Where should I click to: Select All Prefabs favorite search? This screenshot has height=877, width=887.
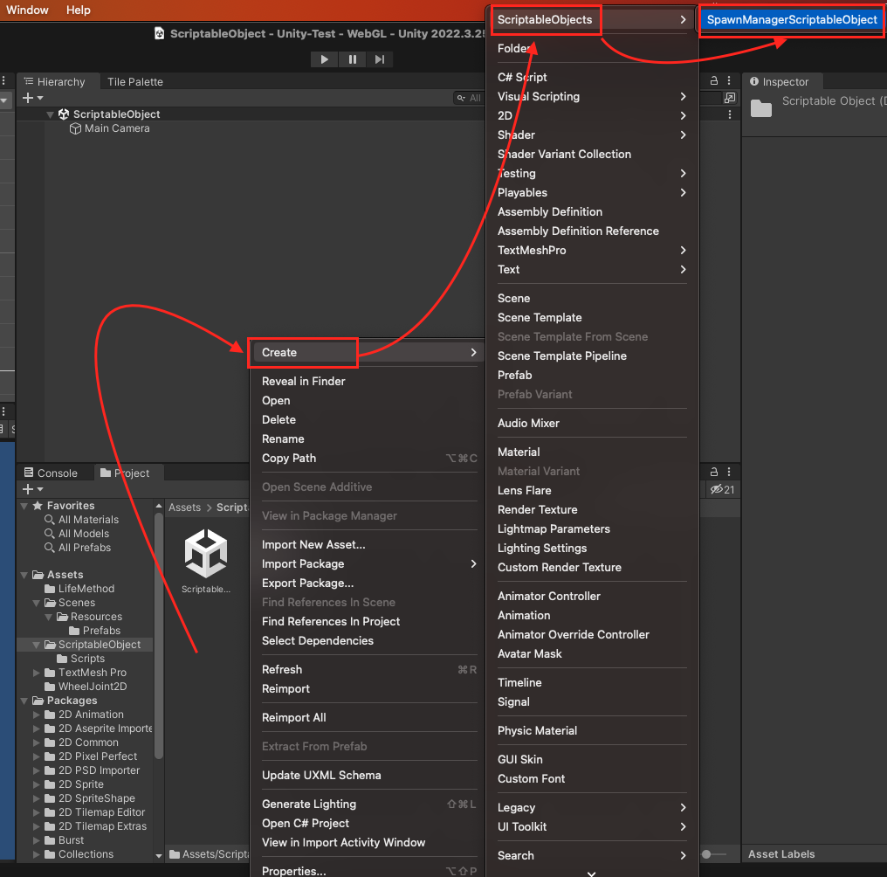pyautogui.click(x=78, y=548)
